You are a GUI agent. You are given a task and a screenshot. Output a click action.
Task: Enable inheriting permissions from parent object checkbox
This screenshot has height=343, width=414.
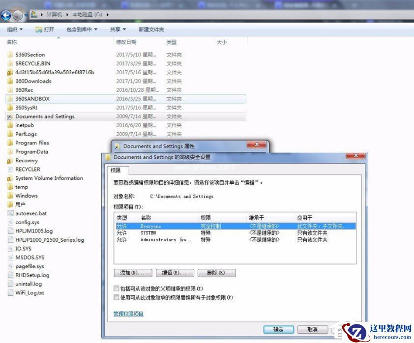(x=116, y=288)
